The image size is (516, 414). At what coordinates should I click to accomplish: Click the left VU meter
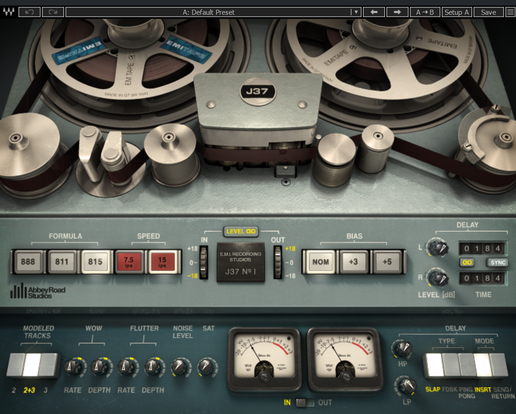264,359
